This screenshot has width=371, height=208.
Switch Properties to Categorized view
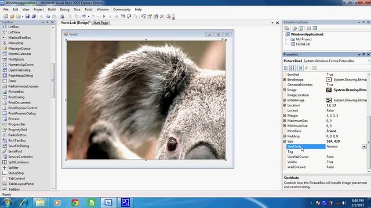click(286, 68)
